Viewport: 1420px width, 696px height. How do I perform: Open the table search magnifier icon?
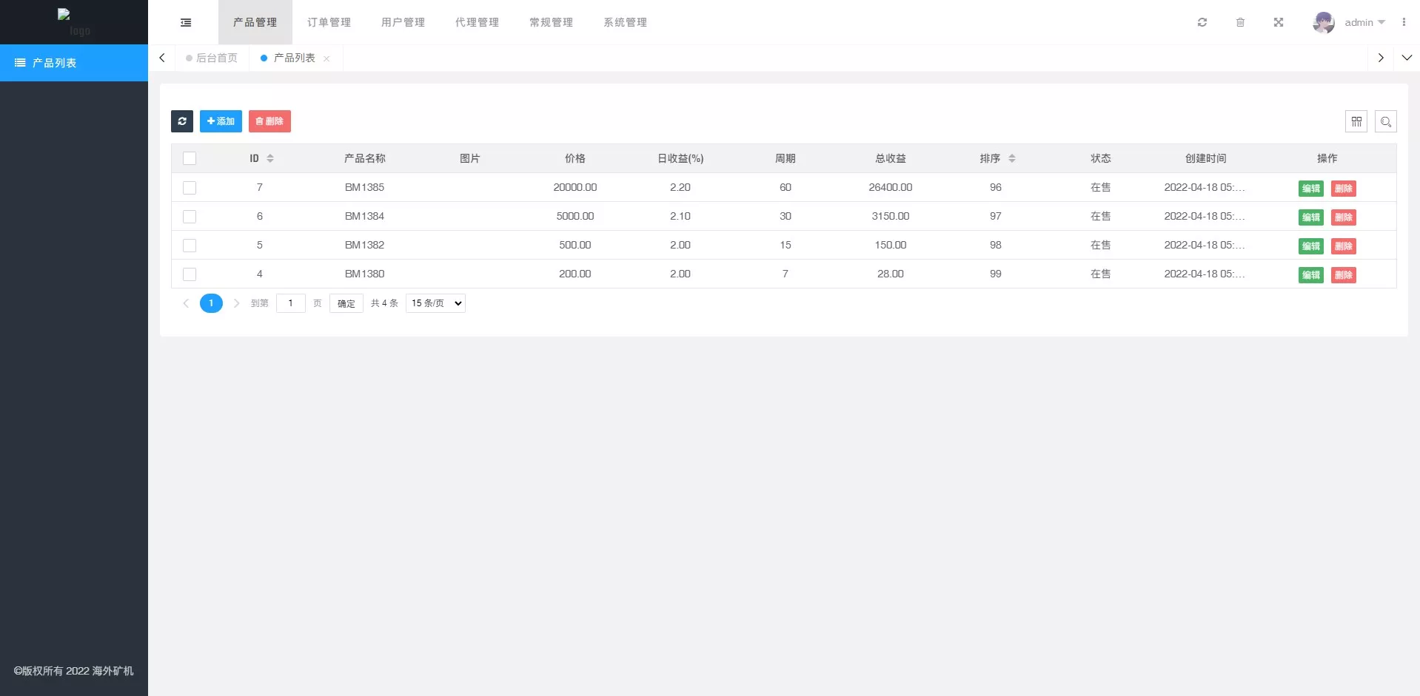1386,121
